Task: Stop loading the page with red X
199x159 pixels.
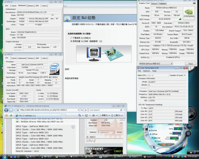Action: pyautogui.click(x=86, y=110)
